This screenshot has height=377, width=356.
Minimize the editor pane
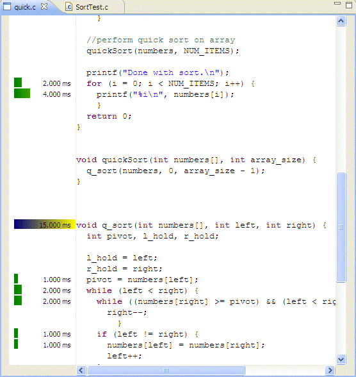[337, 3]
